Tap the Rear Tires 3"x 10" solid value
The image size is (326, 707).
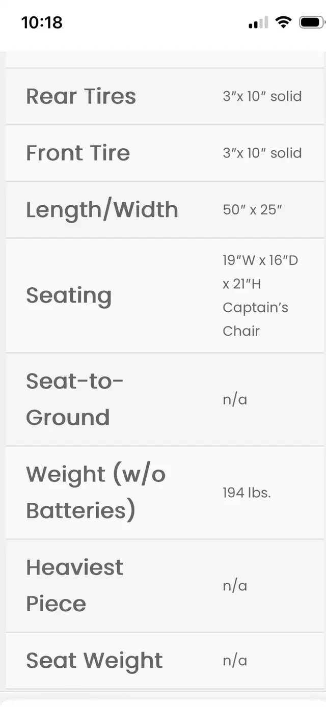click(x=262, y=96)
